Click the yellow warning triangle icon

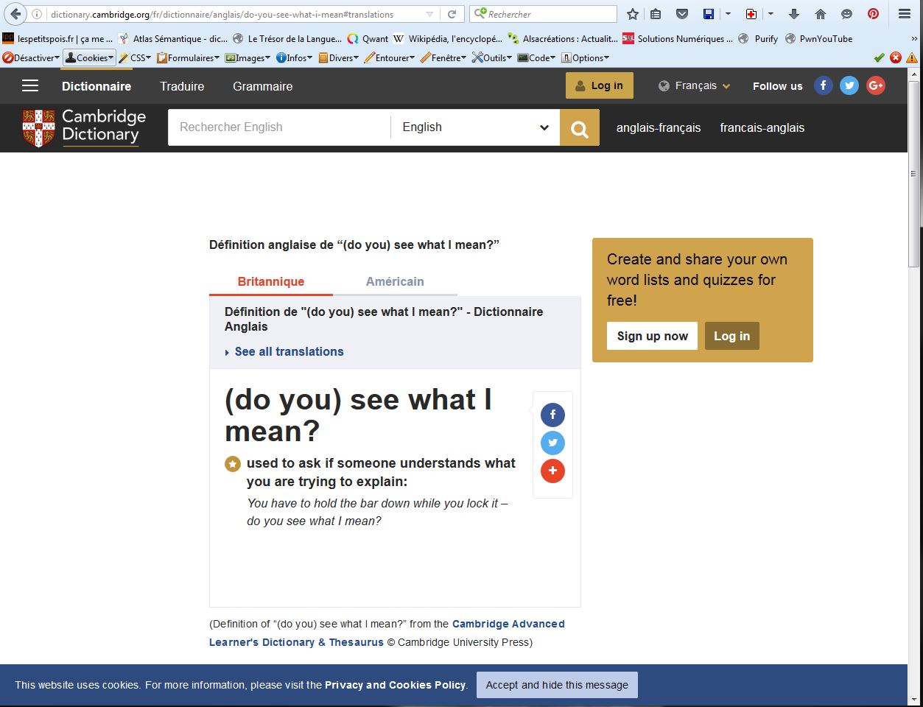[x=911, y=57]
